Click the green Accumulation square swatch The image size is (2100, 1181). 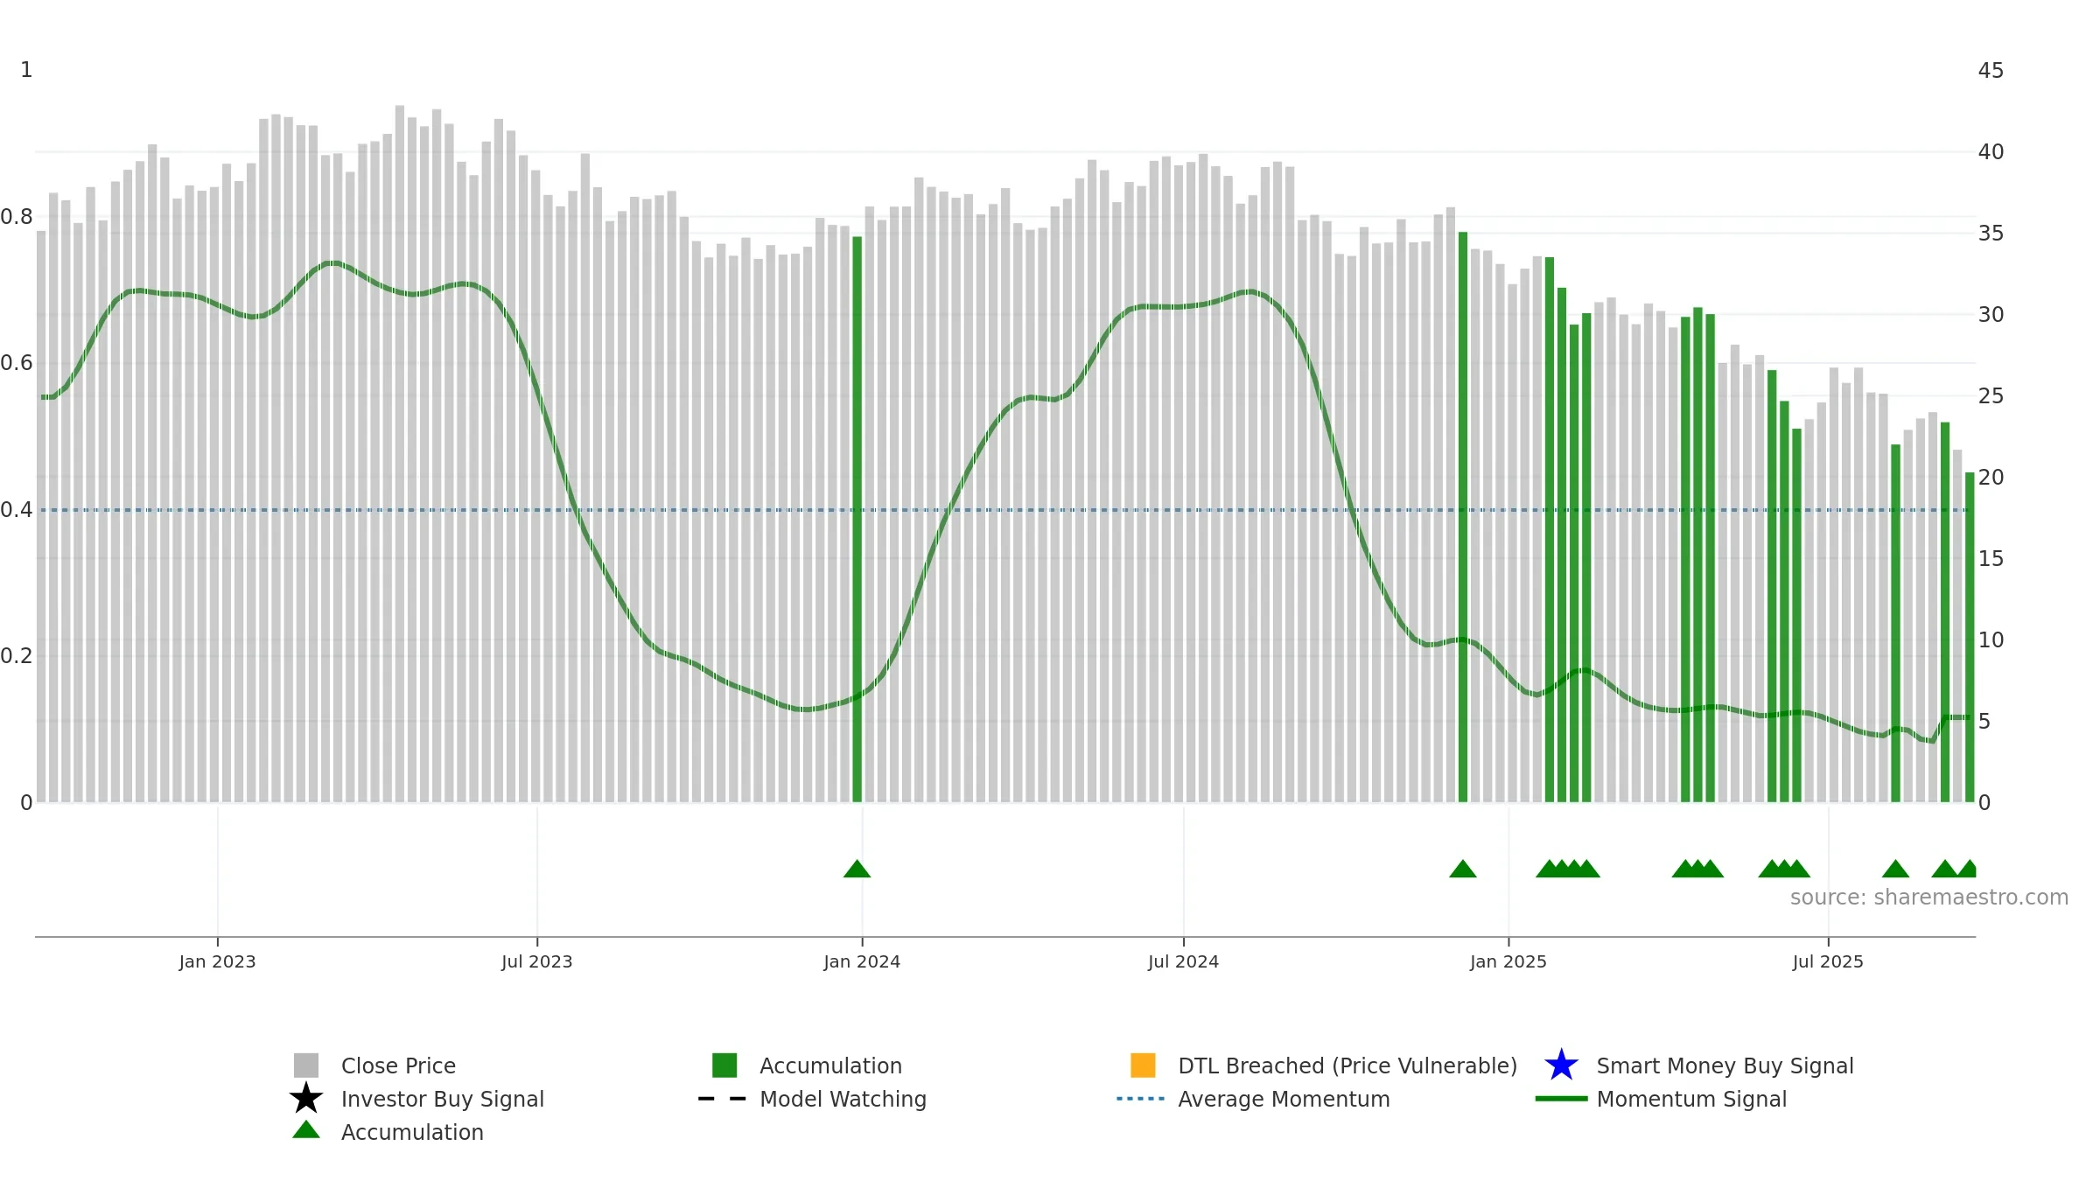[724, 1065]
